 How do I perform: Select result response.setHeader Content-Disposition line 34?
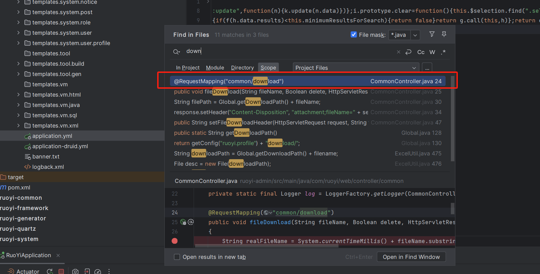tap(308, 112)
